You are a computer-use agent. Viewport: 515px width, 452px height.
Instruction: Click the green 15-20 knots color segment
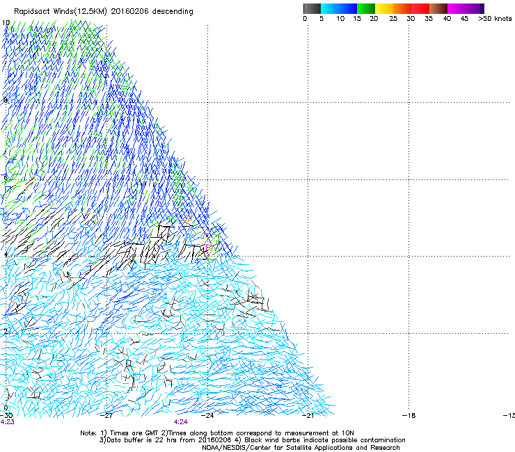click(366, 8)
